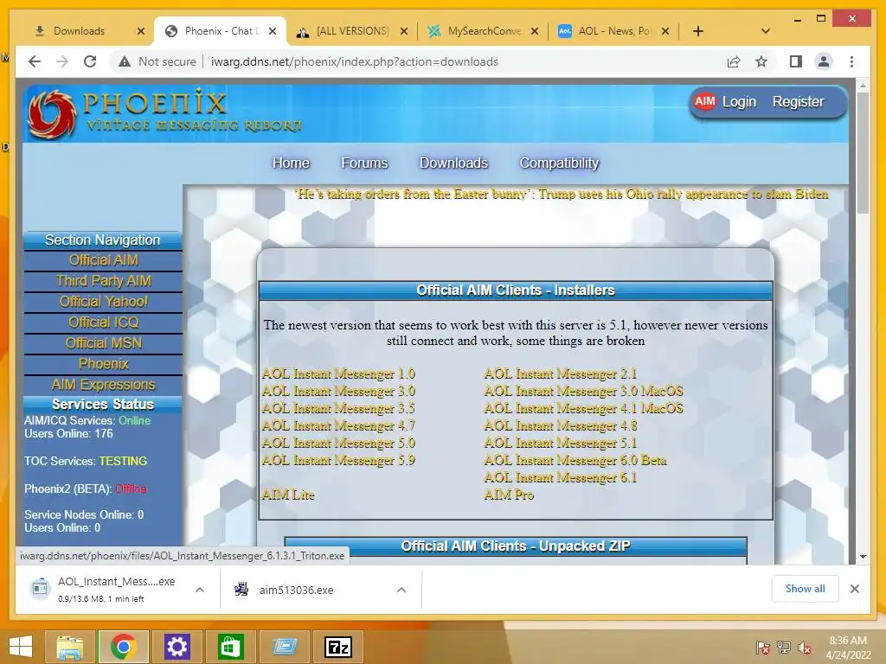
Task: Download AOL Instant Messenger 3.0 MacOS
Action: coord(584,392)
